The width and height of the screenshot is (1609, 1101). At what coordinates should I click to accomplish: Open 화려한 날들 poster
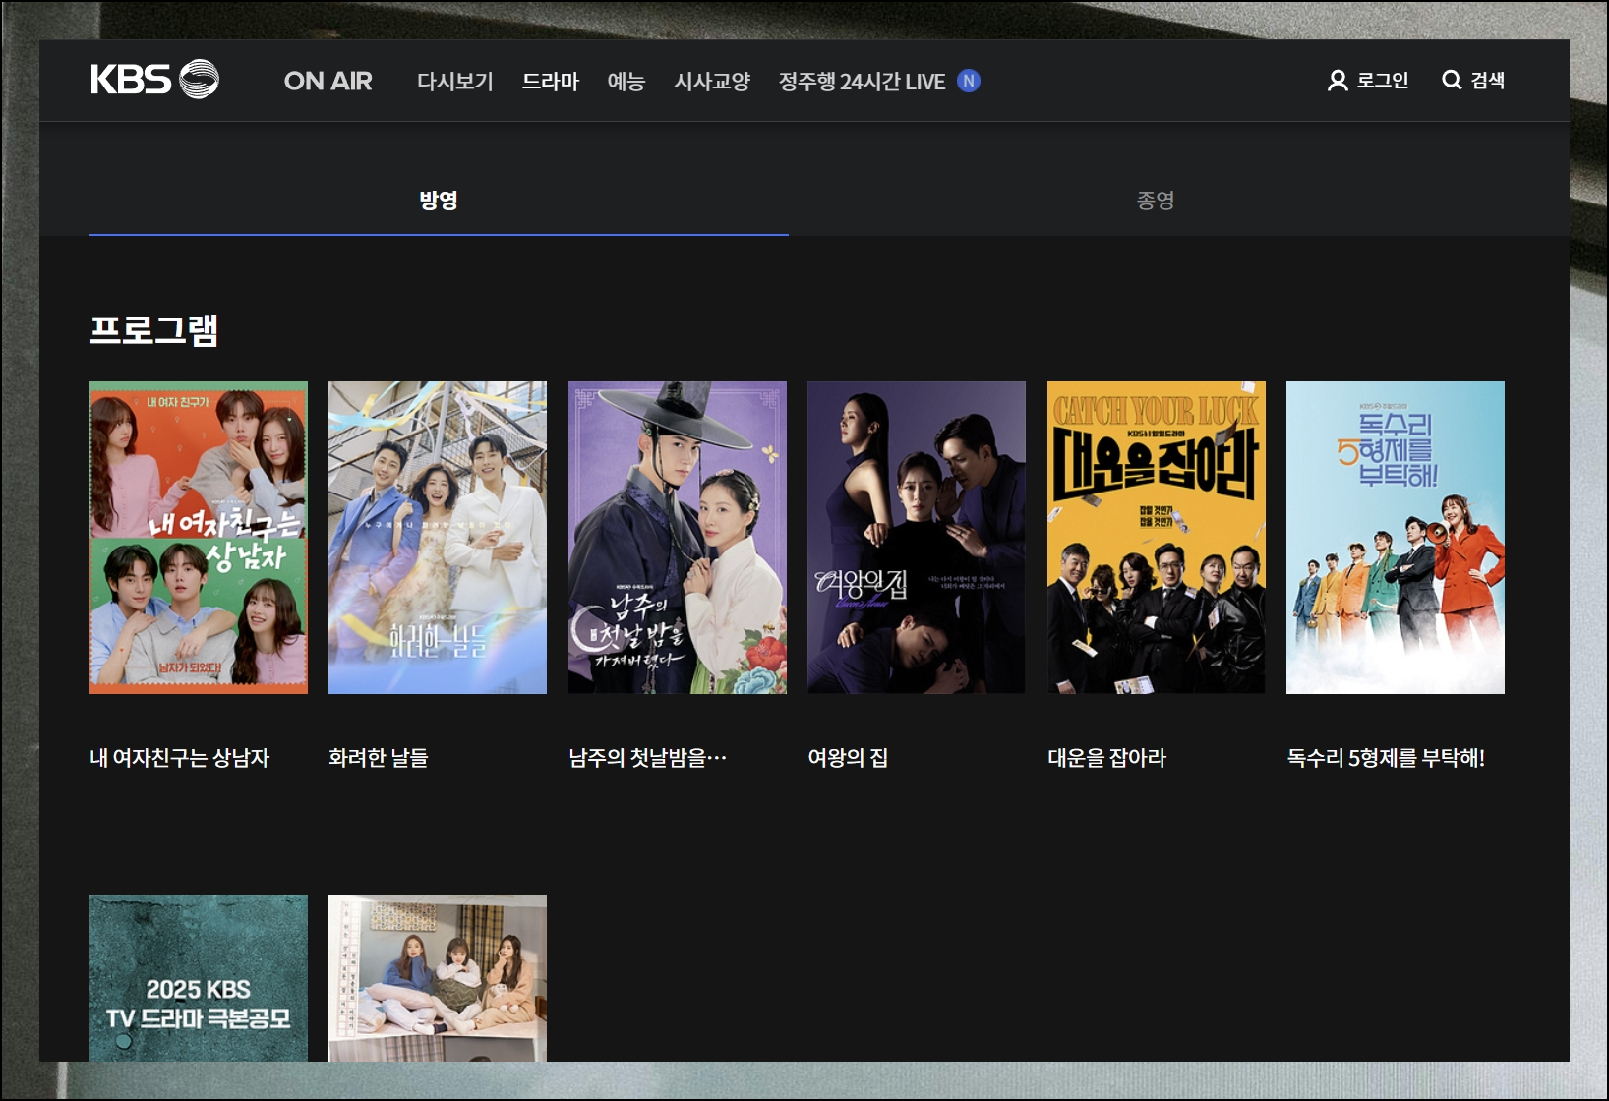tap(438, 538)
